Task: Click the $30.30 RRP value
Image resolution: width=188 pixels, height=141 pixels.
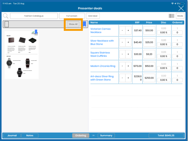Action: 138,54
